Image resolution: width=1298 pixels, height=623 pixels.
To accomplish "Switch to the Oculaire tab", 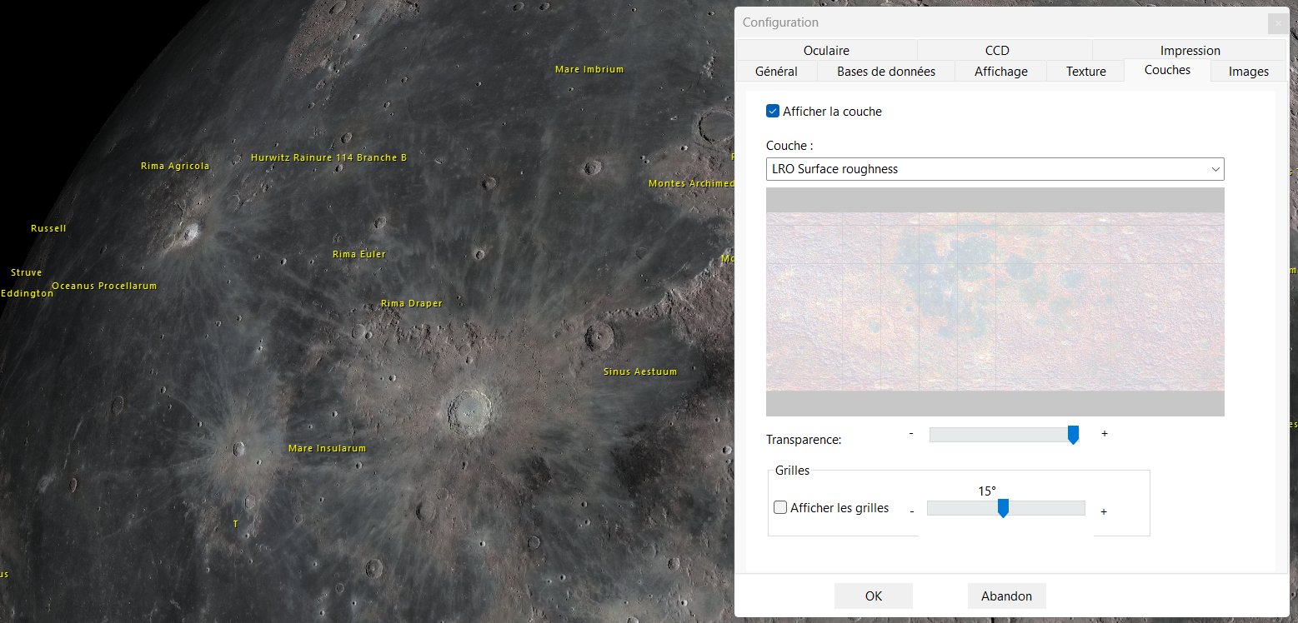I will click(826, 51).
